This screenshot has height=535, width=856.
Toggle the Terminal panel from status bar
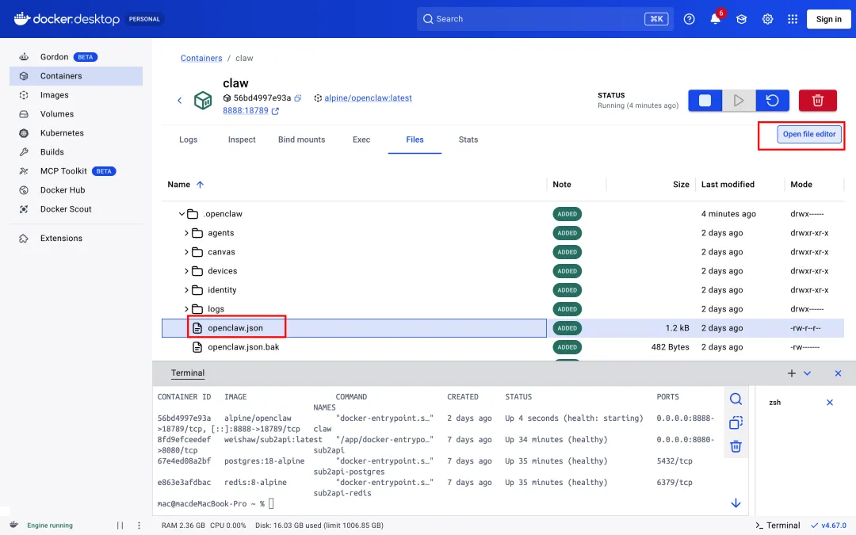[x=778, y=525]
